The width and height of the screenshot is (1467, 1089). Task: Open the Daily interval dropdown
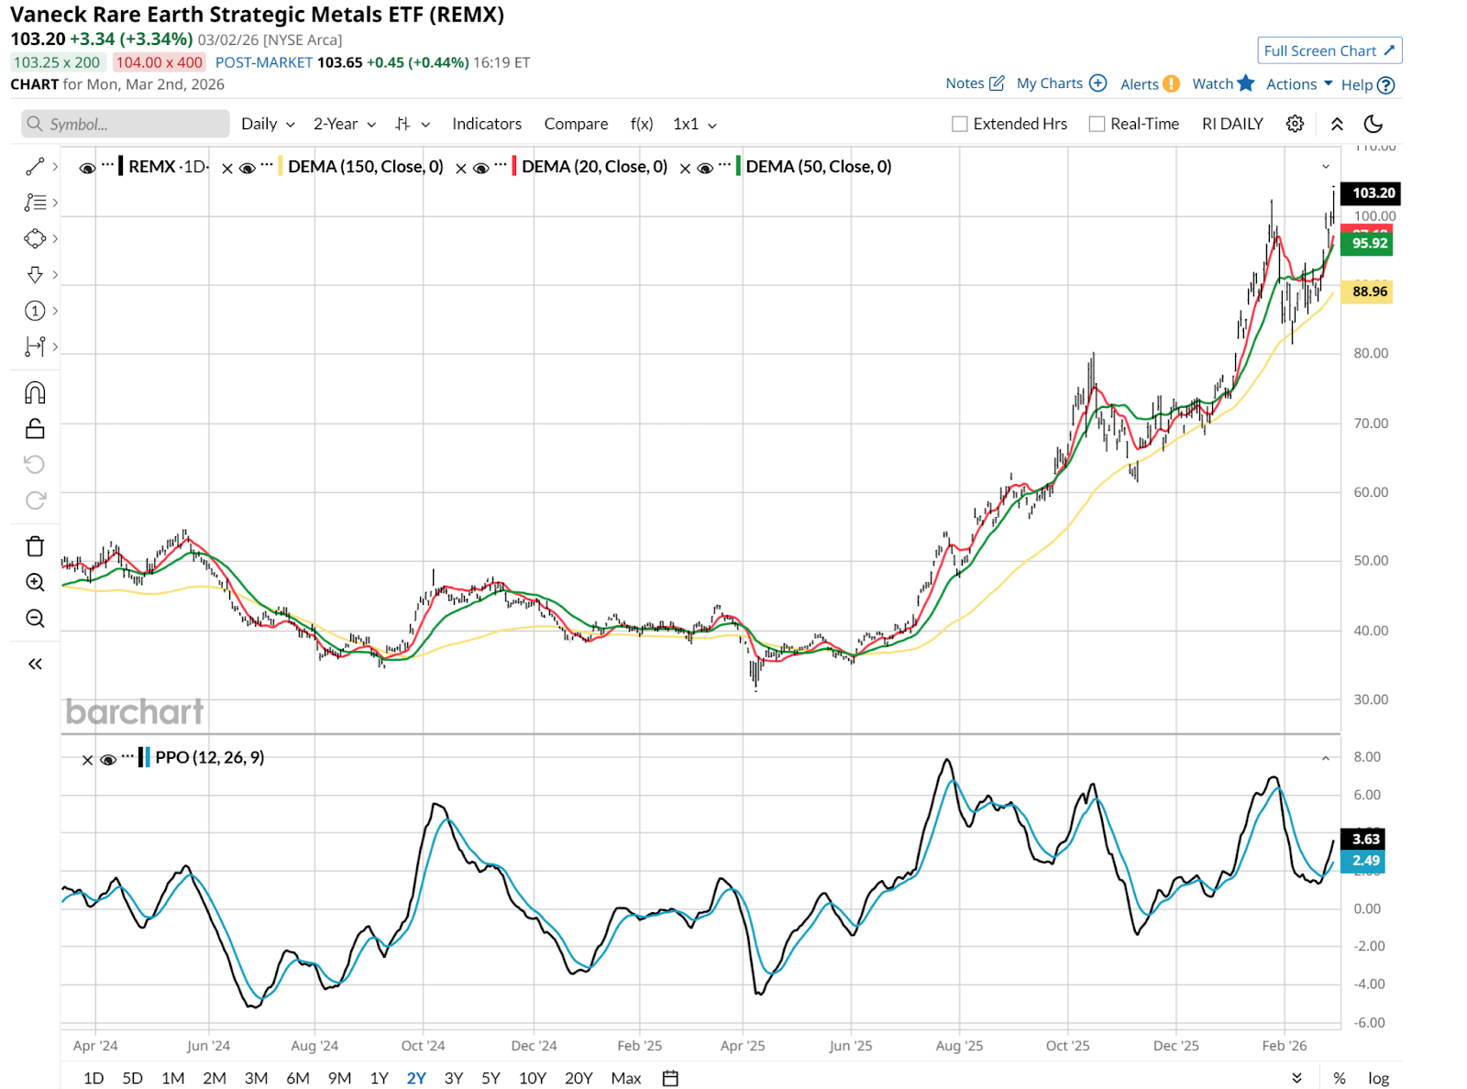[268, 124]
